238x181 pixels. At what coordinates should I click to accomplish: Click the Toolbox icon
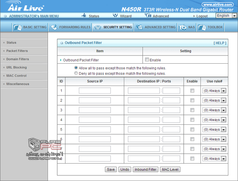[202, 27]
